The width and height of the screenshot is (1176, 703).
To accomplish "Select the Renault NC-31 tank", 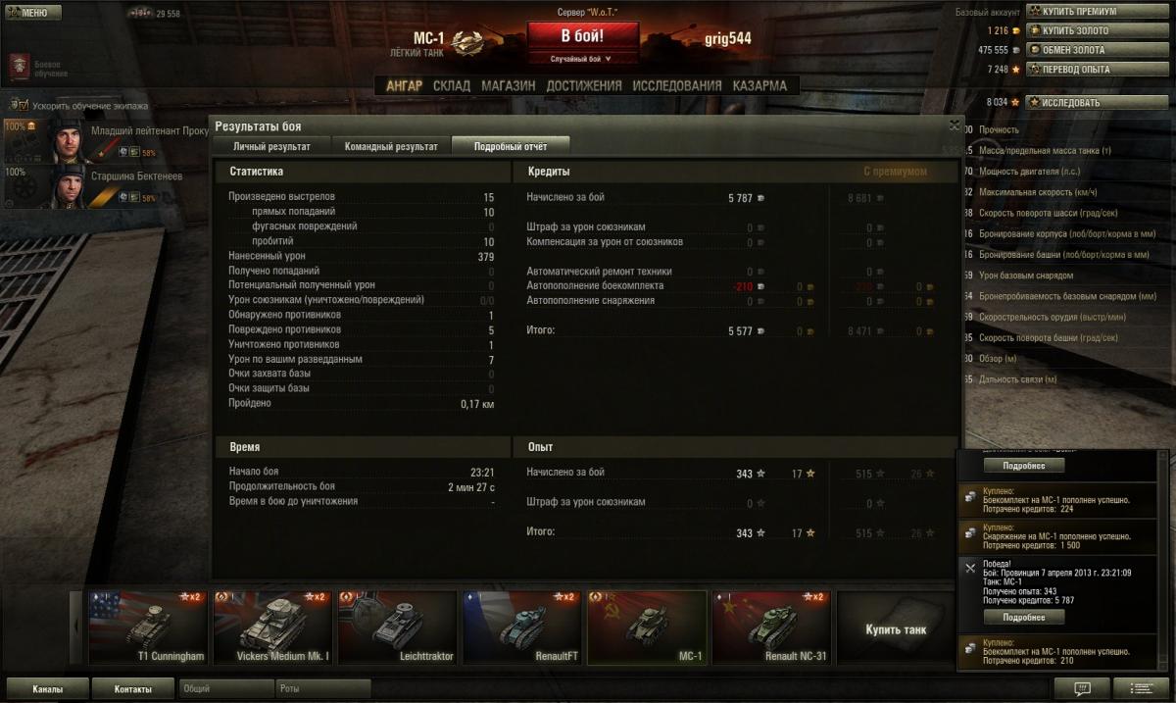I will click(x=771, y=628).
